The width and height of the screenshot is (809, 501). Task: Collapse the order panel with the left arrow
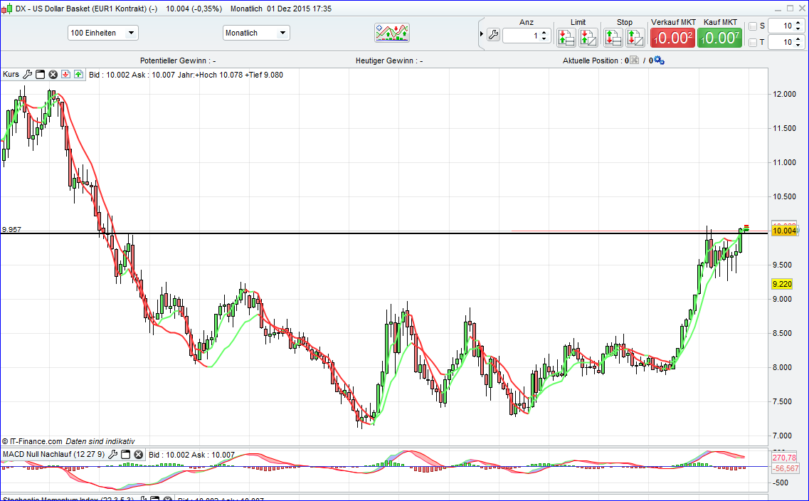pyautogui.click(x=482, y=34)
